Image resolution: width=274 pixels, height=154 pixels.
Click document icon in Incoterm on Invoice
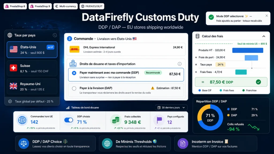(183, 144)
